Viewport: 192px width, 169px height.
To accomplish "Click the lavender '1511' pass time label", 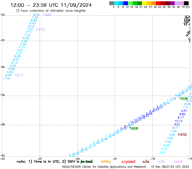I will (19, 75).
